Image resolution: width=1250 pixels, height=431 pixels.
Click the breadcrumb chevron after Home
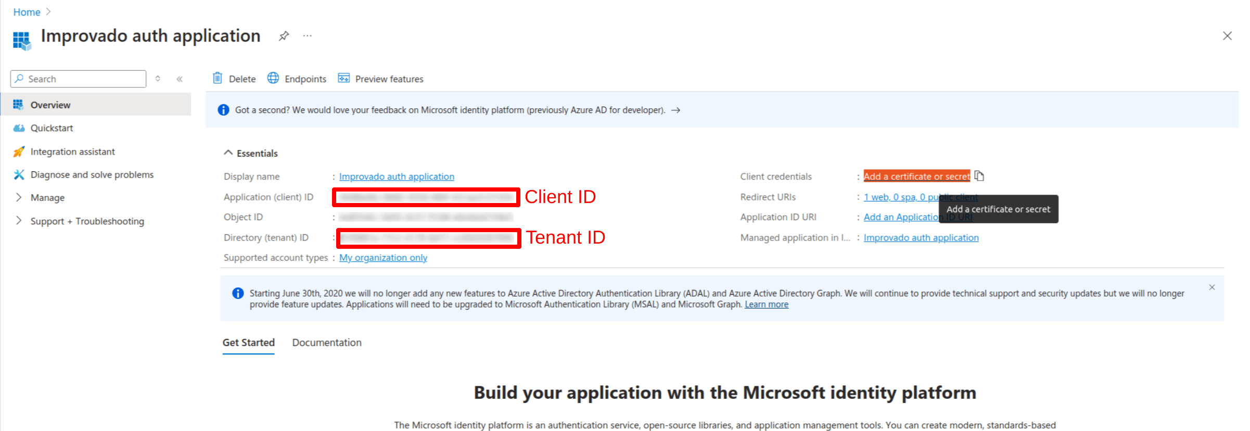click(48, 11)
